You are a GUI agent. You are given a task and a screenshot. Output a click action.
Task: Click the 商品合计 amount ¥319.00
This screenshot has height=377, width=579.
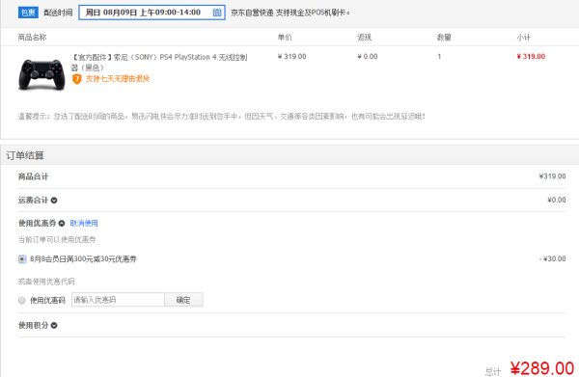552,176
